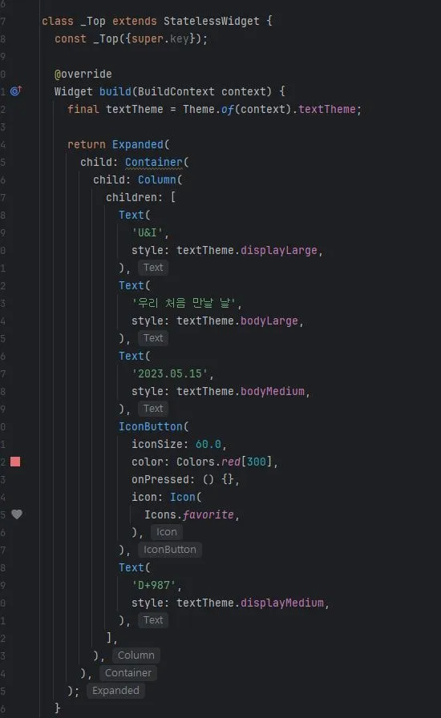Click textTheme.bodyMedium style property
Screen dimensions: 441x718
click(241, 392)
